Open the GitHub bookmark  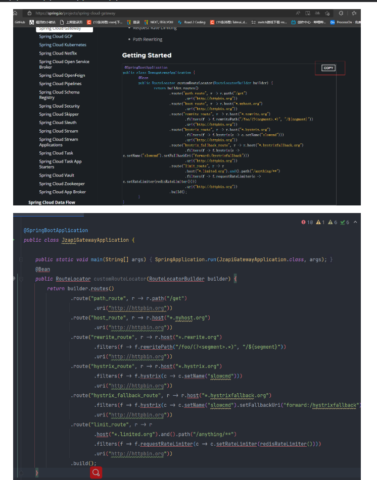(x=20, y=22)
